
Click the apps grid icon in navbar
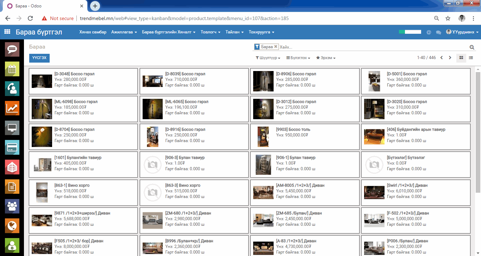[7, 32]
